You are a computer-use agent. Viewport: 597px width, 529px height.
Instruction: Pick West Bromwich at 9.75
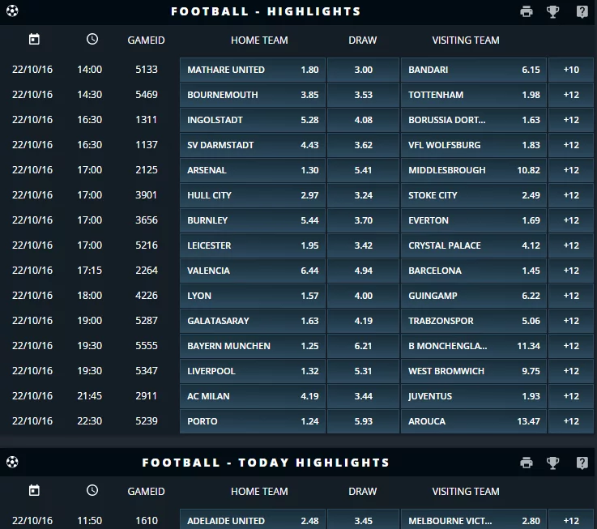click(x=474, y=371)
